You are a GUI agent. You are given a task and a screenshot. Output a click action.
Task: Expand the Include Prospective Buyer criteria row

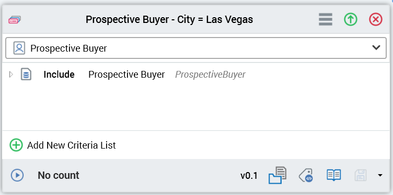pos(11,75)
